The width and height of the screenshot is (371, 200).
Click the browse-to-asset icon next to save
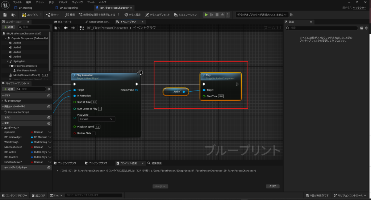[x=13, y=15]
